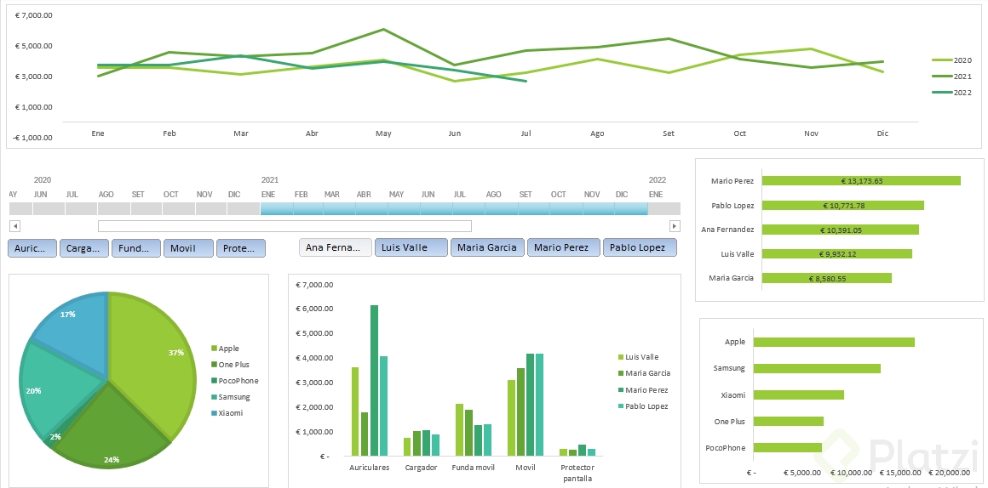Screen dimensions: 988x488
Task: Toggle the Mario Perez slicer button
Action: click(x=563, y=247)
